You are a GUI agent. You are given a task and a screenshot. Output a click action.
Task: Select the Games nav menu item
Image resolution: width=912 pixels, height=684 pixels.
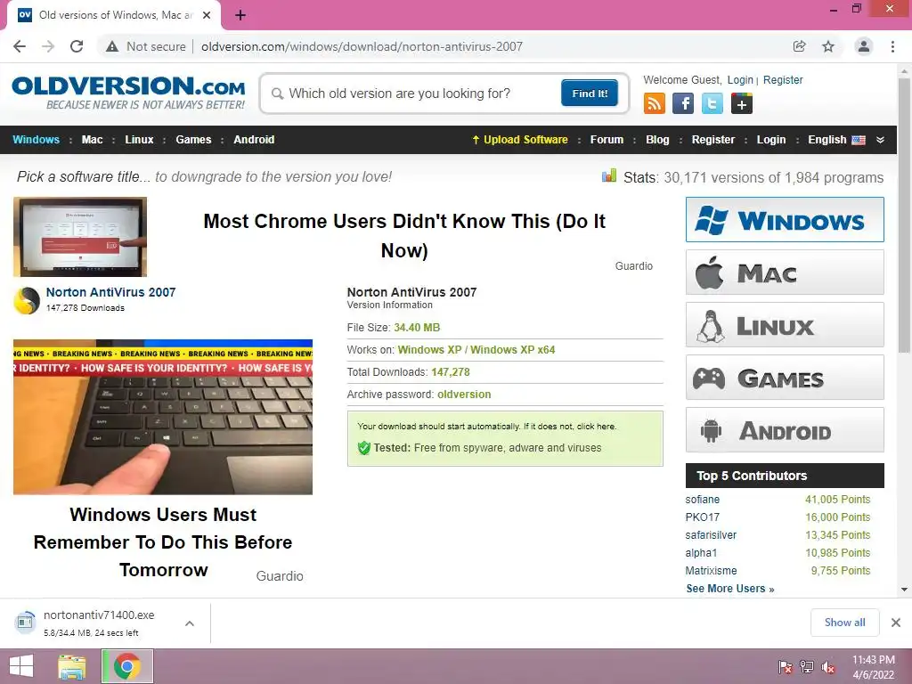pyautogui.click(x=193, y=140)
